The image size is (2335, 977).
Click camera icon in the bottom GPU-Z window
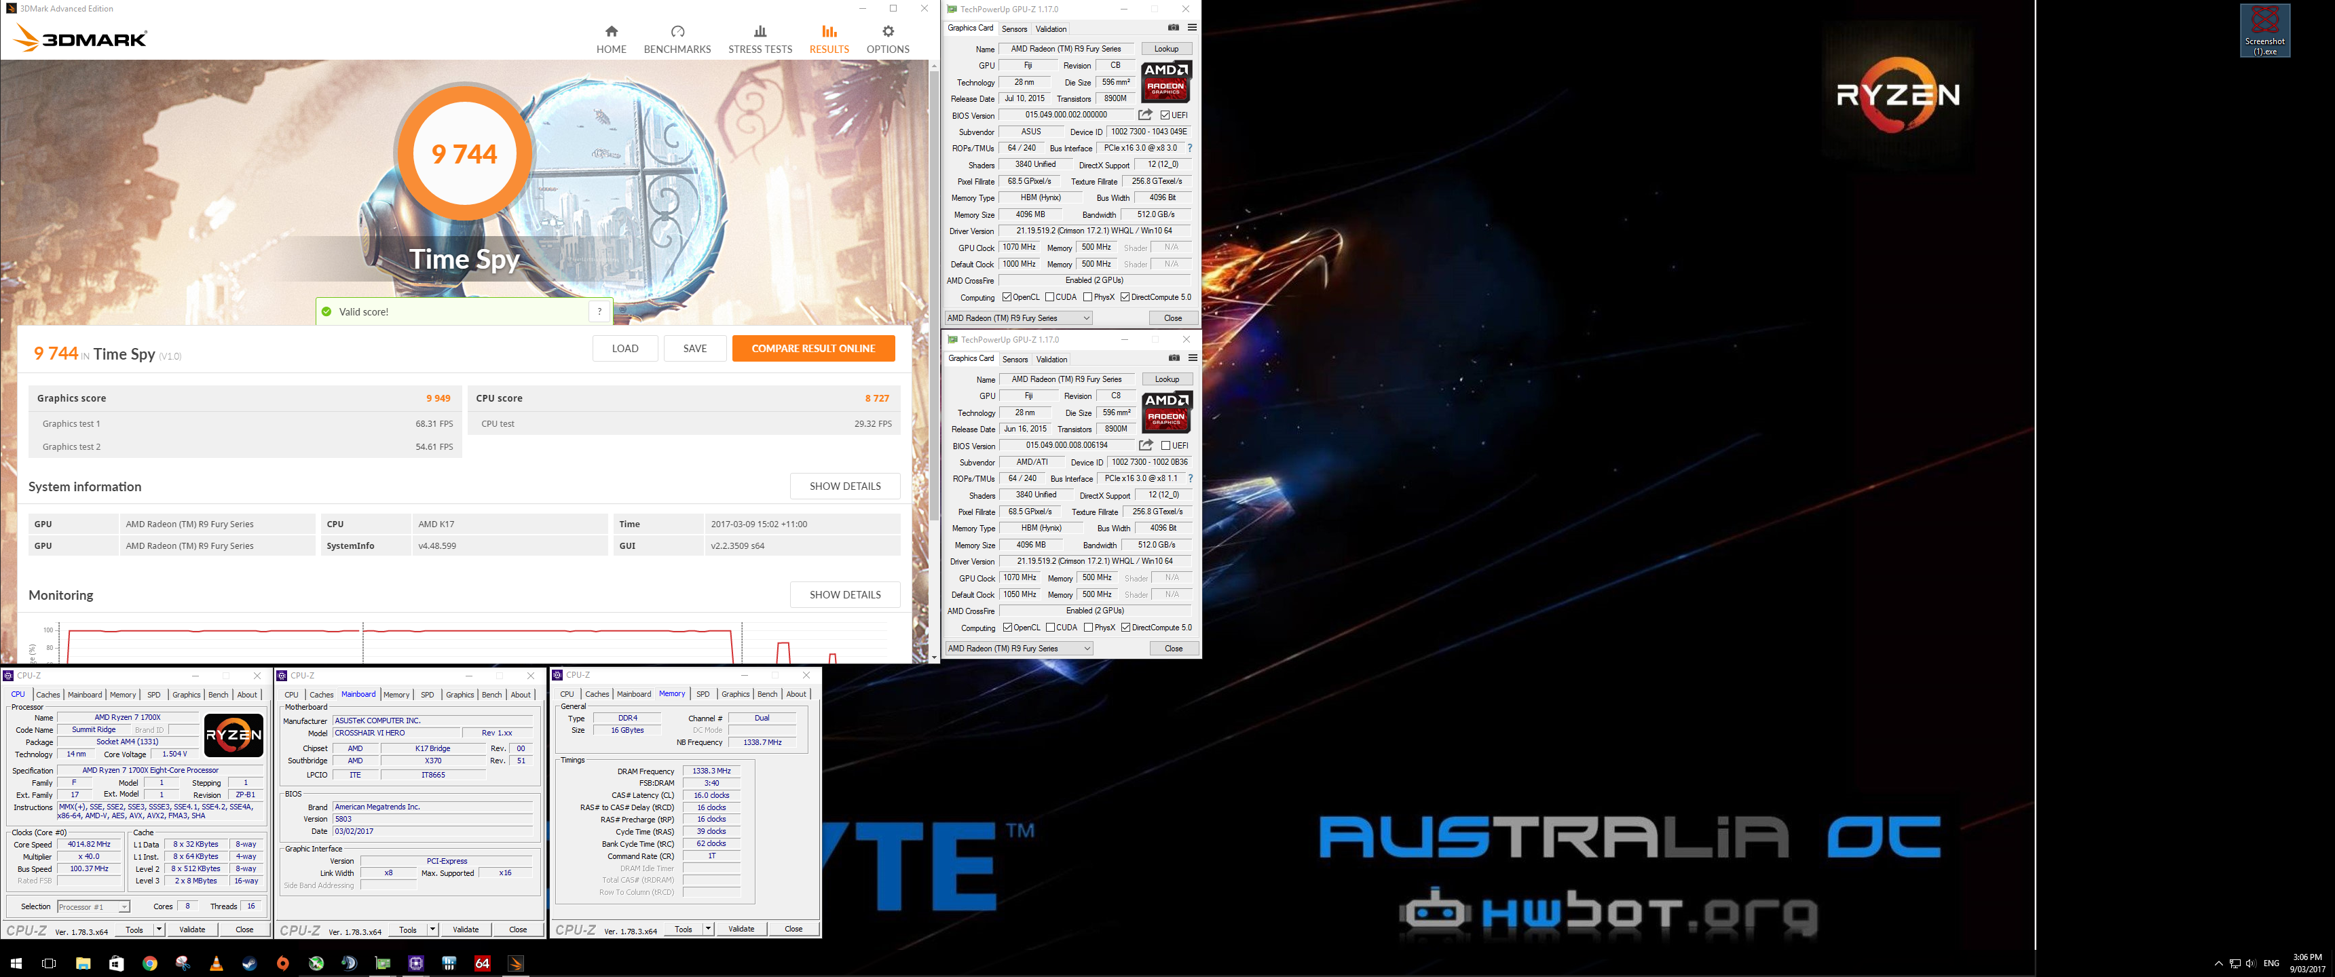[1174, 358]
